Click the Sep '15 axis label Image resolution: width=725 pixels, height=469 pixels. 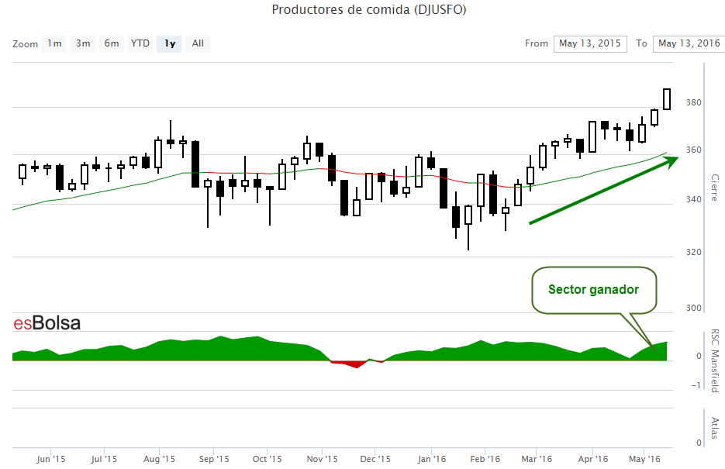[214, 459]
